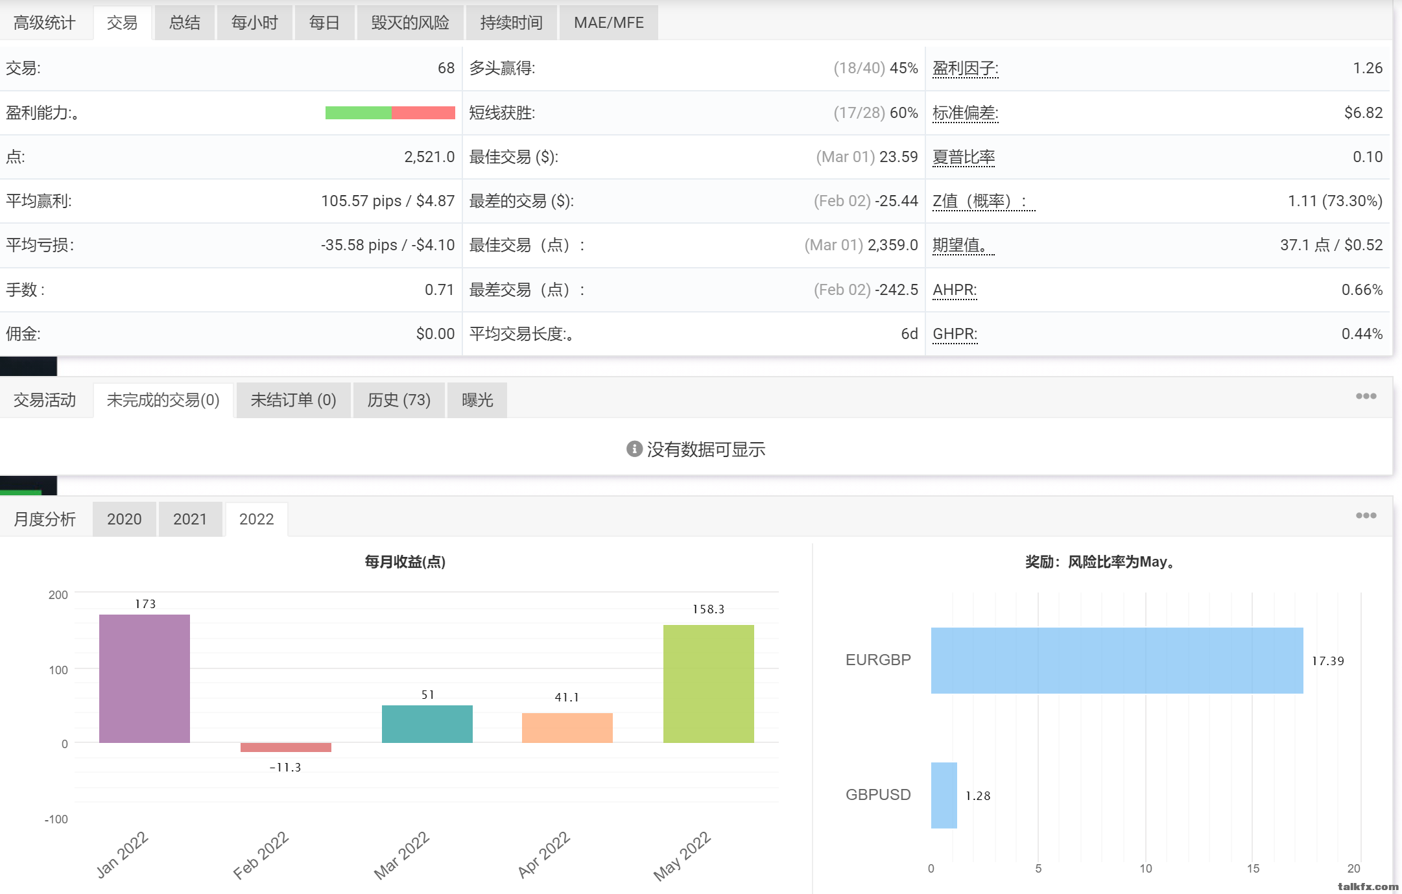Click the EURGBP bar in risk chart
The height and width of the screenshot is (894, 1402).
(1117, 661)
